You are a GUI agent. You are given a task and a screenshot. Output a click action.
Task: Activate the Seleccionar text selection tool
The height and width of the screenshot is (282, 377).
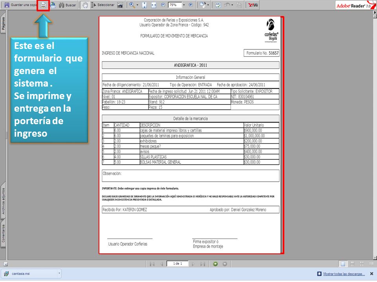(102, 5)
